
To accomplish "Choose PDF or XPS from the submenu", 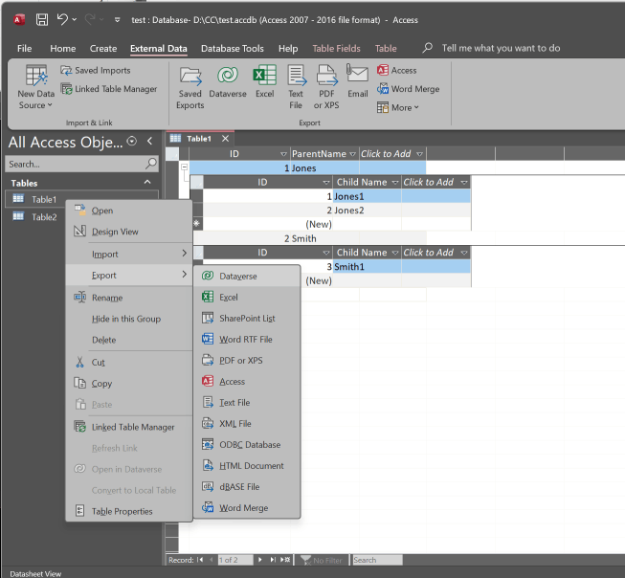I will pos(247,361).
